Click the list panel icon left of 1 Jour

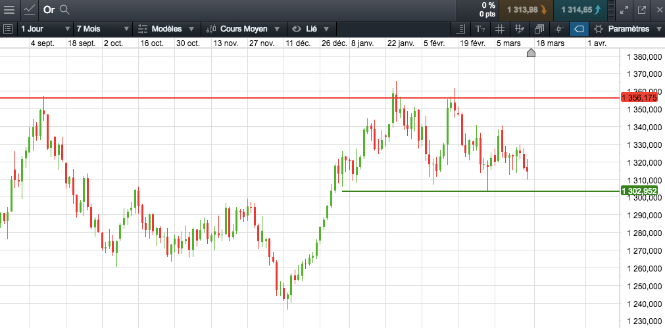pyautogui.click(x=8, y=29)
